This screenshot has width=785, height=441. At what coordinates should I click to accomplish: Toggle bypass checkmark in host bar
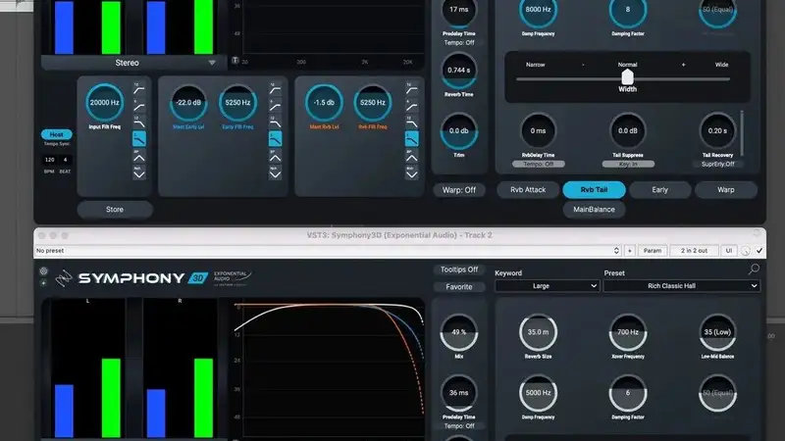click(x=759, y=251)
